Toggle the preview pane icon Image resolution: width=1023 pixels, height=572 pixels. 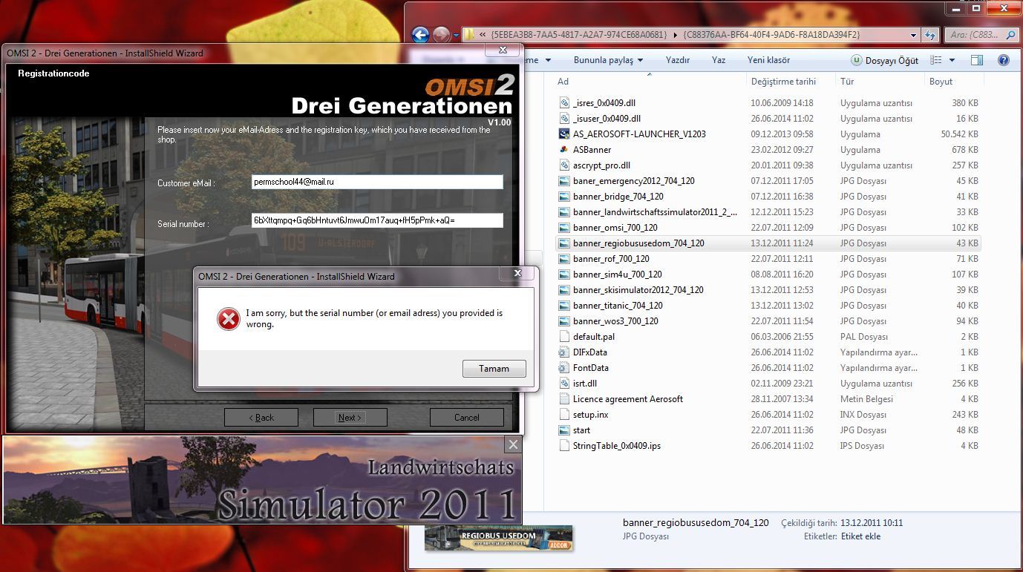977,61
